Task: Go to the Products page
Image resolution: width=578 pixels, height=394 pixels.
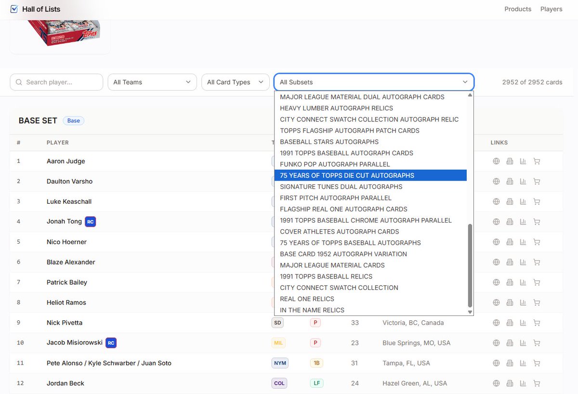Action: click(x=518, y=9)
